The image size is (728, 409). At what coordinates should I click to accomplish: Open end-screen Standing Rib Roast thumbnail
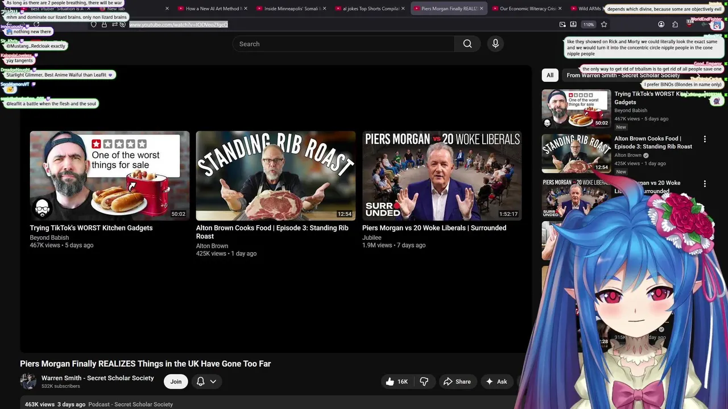tap(276, 176)
